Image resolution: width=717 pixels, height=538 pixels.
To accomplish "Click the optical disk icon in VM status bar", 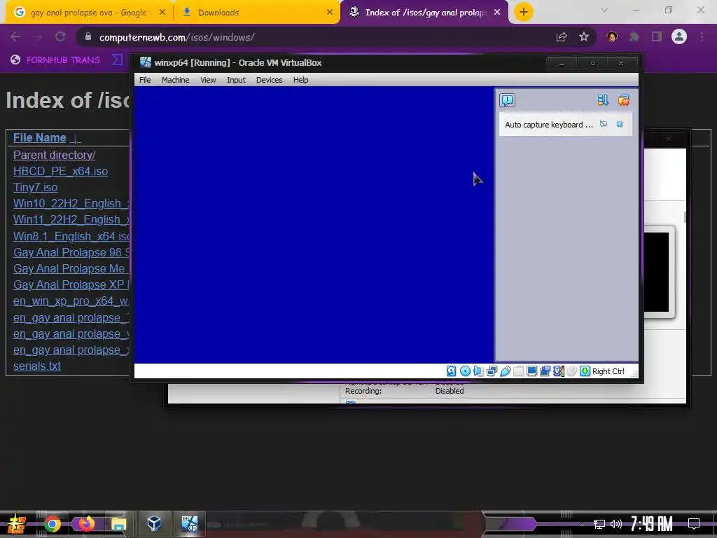I will click(465, 371).
